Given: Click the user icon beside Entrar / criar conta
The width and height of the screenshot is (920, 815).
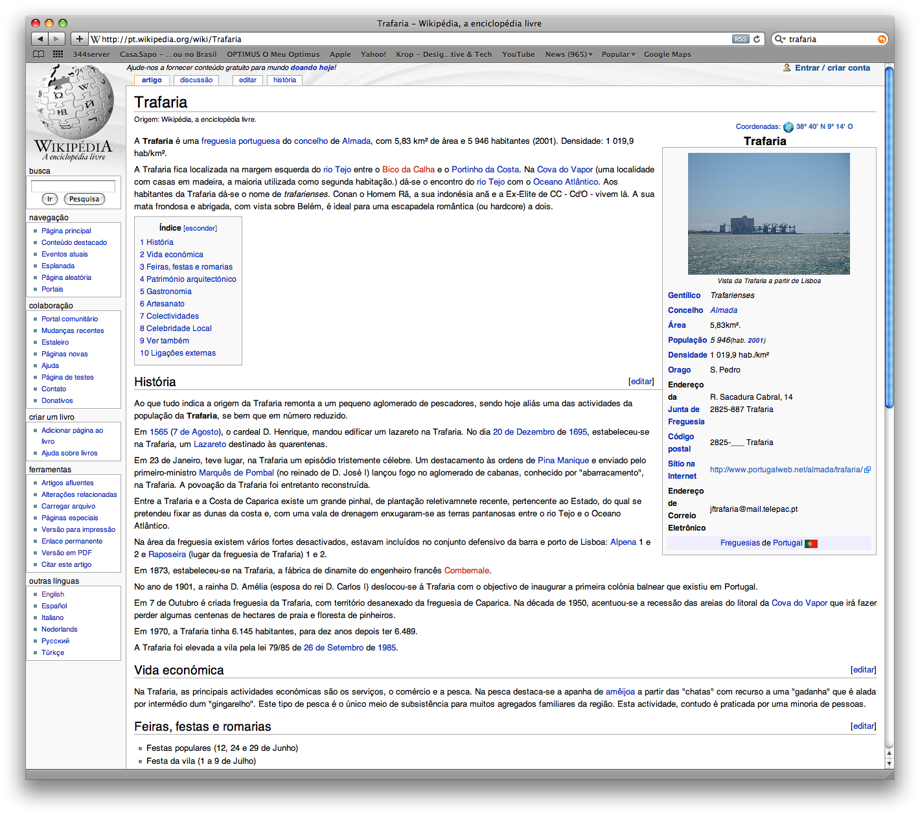Looking at the screenshot, I should (787, 67).
